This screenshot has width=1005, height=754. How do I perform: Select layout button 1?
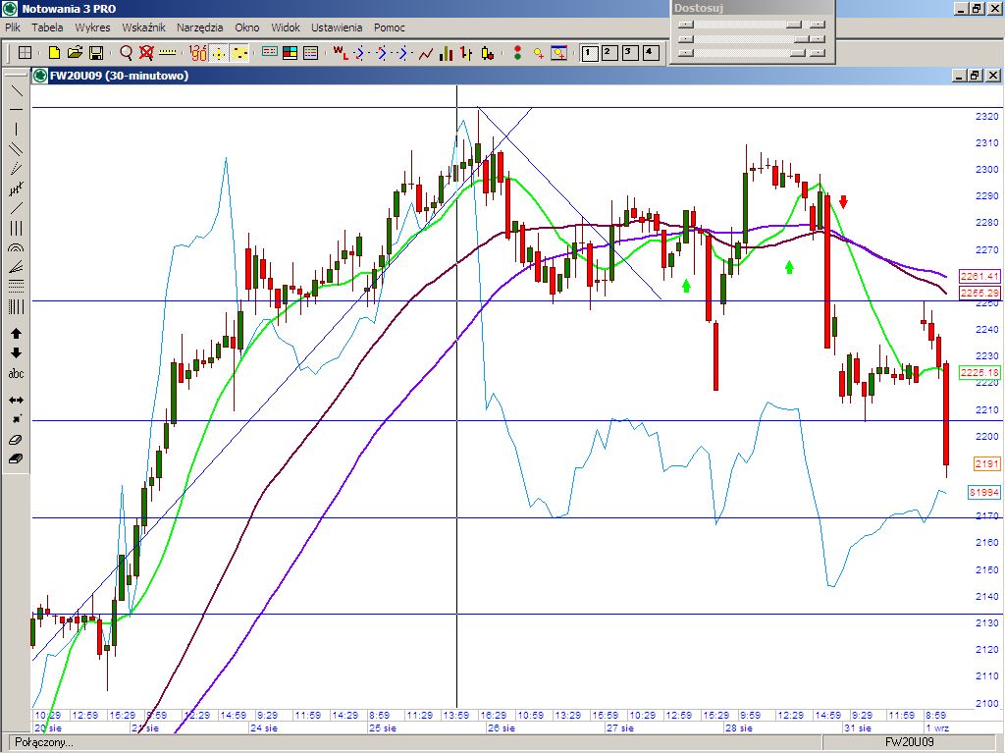pos(590,53)
